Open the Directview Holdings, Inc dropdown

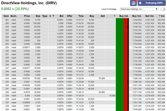coord(139,9)
